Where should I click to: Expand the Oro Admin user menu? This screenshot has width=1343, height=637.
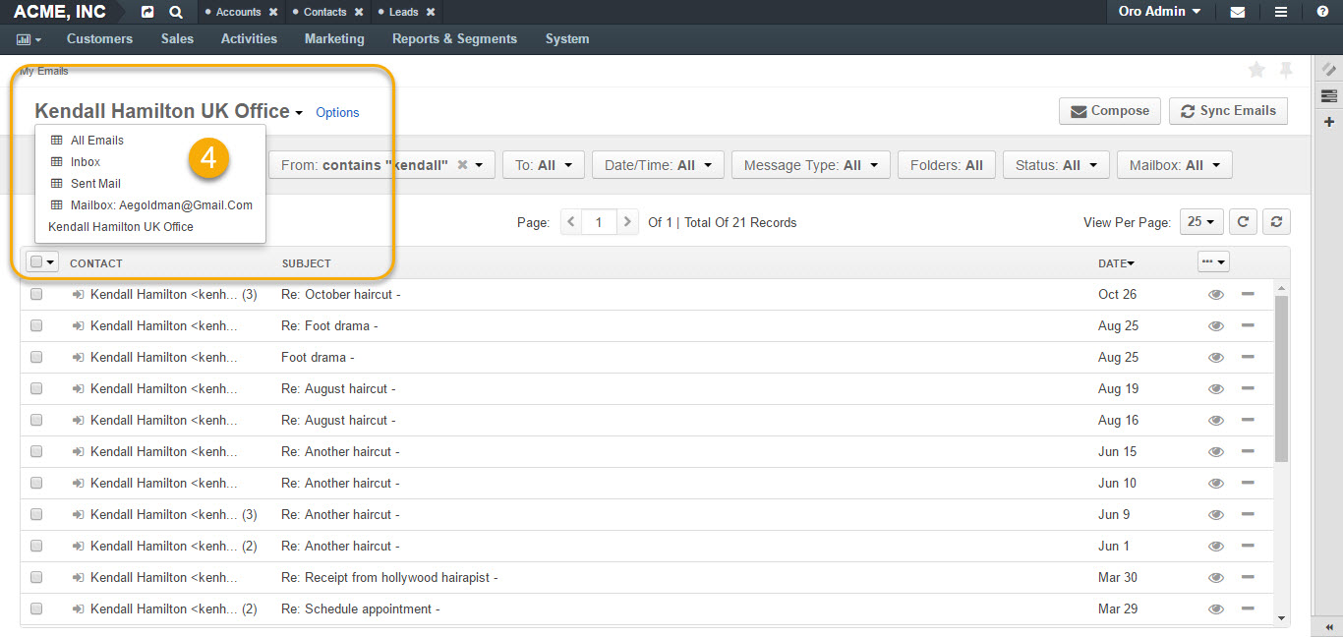click(1160, 12)
